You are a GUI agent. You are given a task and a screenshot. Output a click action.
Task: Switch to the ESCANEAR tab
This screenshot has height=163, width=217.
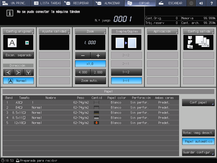pyautogui.click(x=171, y=3)
